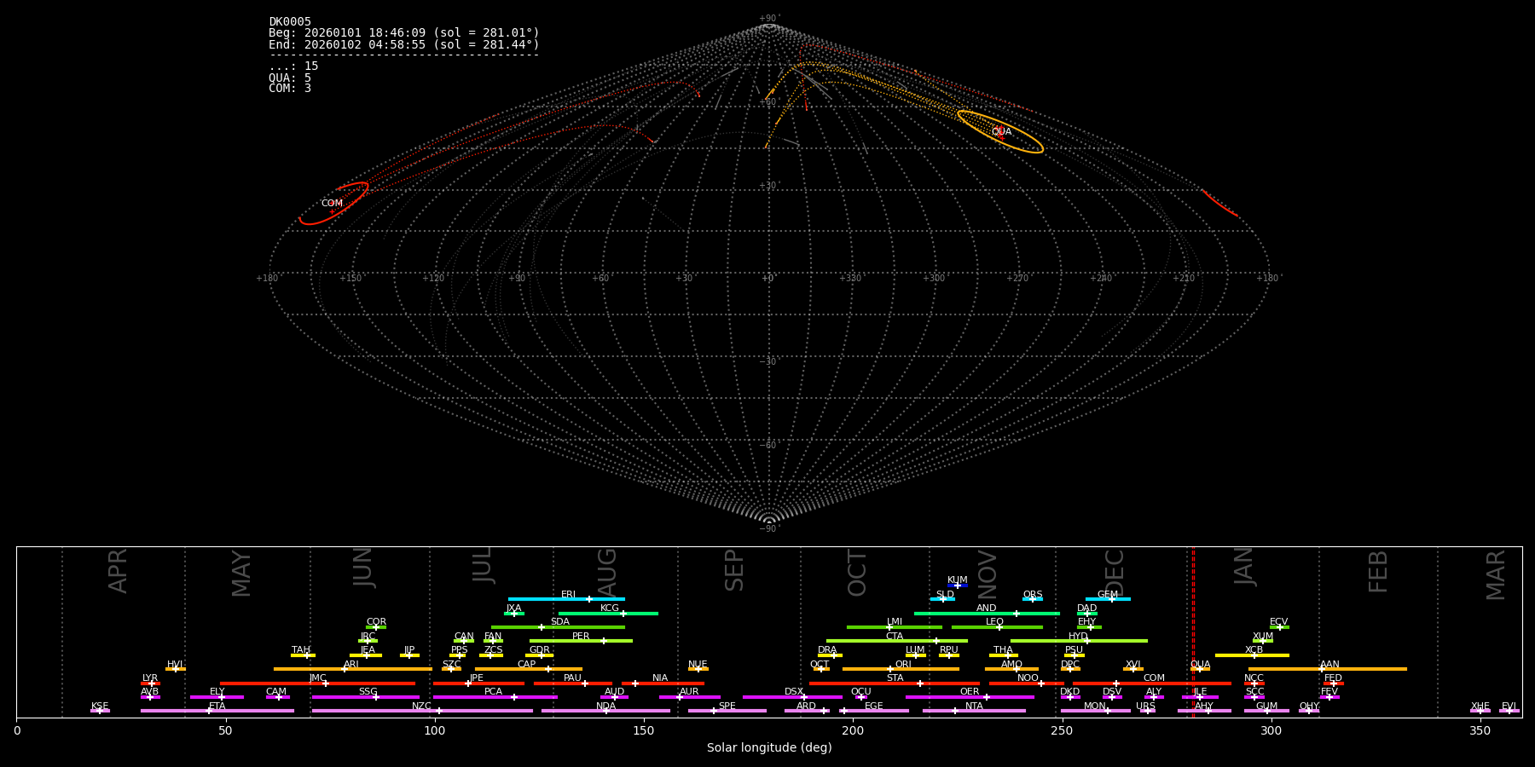The height and width of the screenshot is (767, 1535).
Task: Click the COM radiant label on the sky map
Action: pos(332,204)
